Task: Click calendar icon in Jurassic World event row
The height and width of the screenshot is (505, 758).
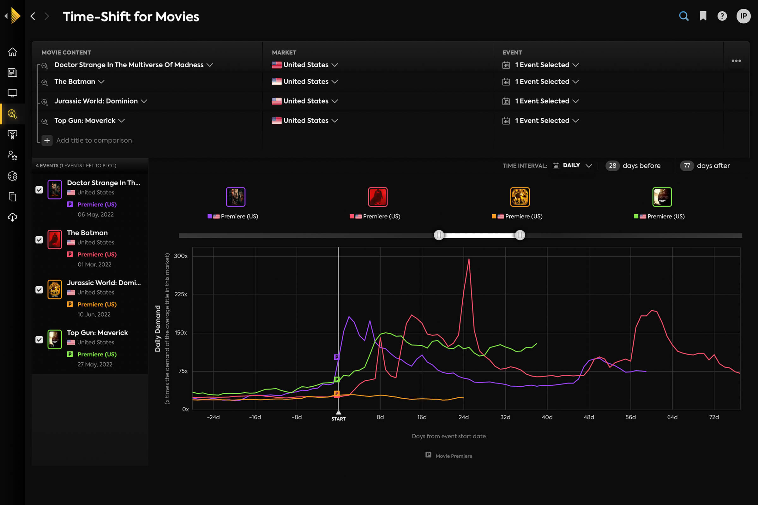Action: point(506,101)
